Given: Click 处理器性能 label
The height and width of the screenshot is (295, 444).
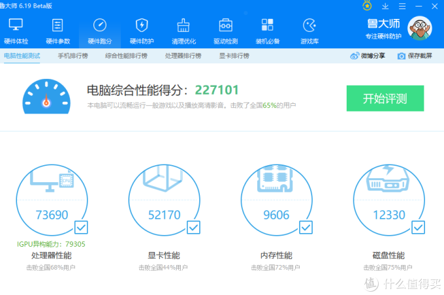Looking at the screenshot, I should (x=51, y=255).
